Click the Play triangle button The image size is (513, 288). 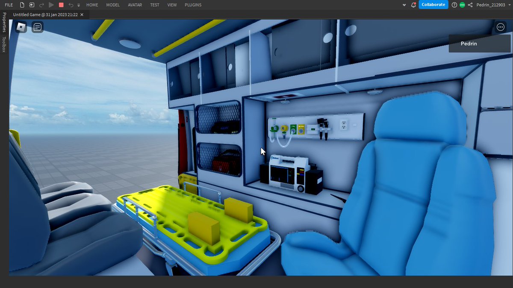tap(51, 5)
